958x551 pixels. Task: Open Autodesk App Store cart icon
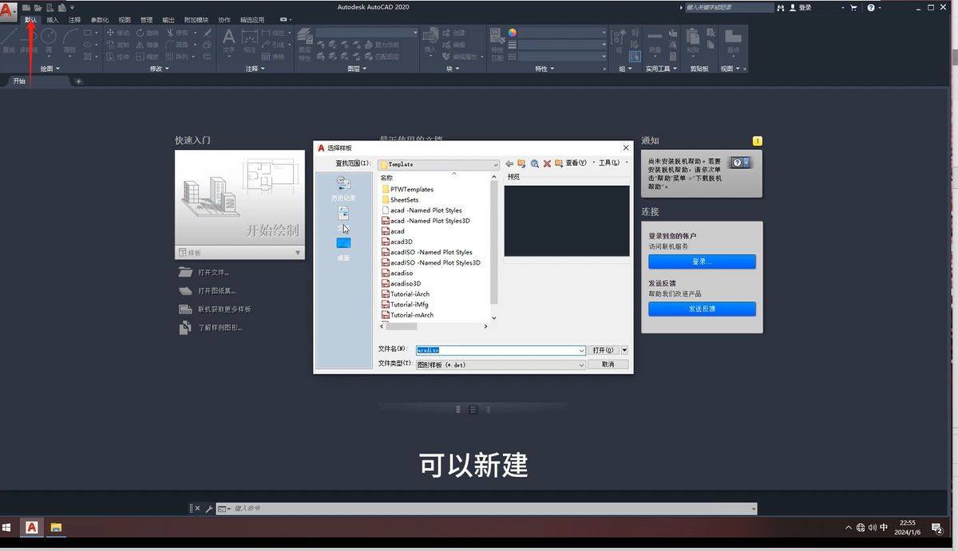[853, 7]
